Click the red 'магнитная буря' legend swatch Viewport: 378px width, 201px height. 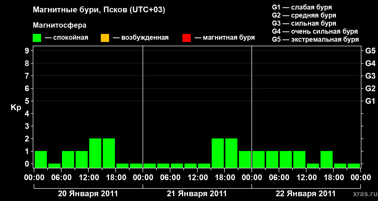coord(186,38)
